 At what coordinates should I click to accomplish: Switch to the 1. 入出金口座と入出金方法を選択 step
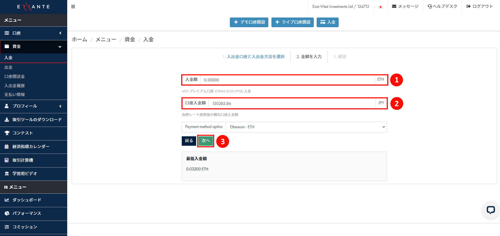point(255,57)
